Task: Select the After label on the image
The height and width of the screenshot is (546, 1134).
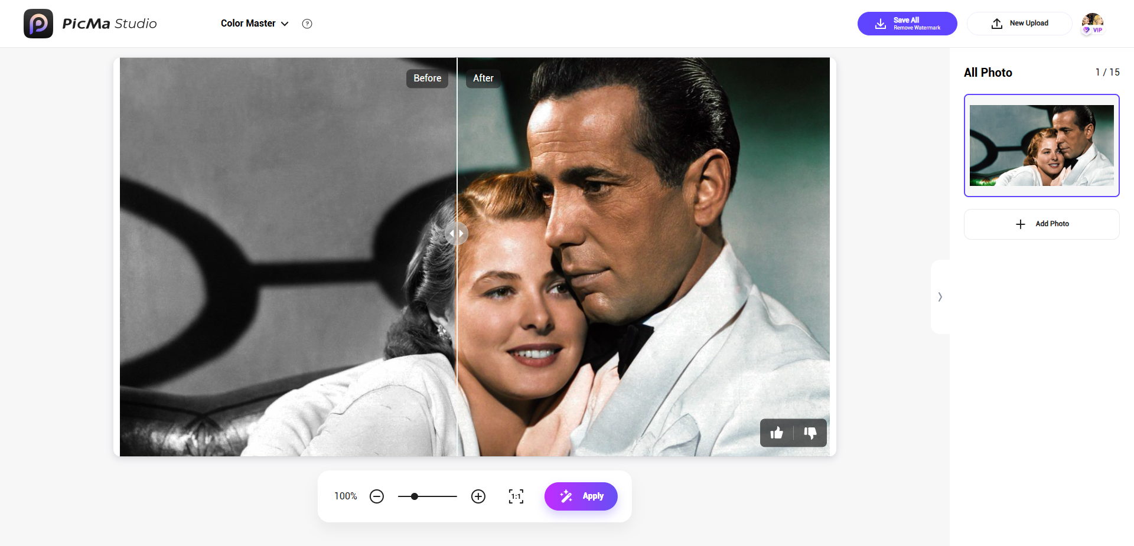Action: point(483,78)
